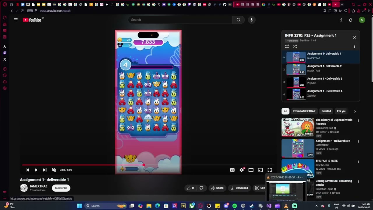Screen dimensions: 373x210
Task: Toggle the browser VPN badge
Action: (30, 11)
